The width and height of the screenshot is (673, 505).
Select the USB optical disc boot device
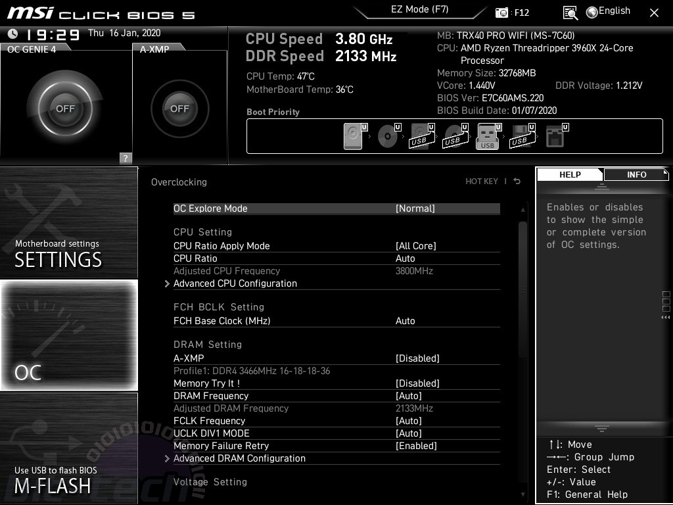click(456, 136)
